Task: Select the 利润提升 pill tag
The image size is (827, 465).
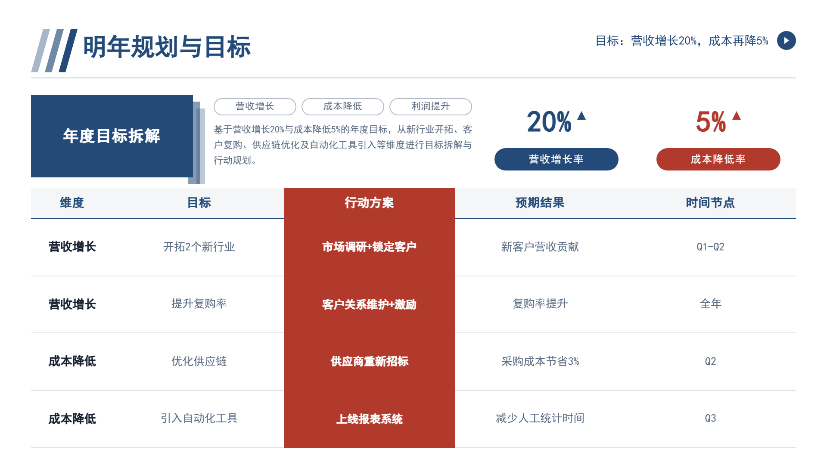Action: tap(431, 106)
